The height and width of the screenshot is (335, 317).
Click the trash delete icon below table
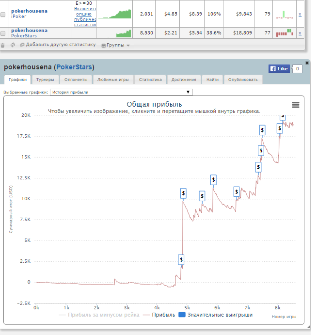(x=2, y=45)
